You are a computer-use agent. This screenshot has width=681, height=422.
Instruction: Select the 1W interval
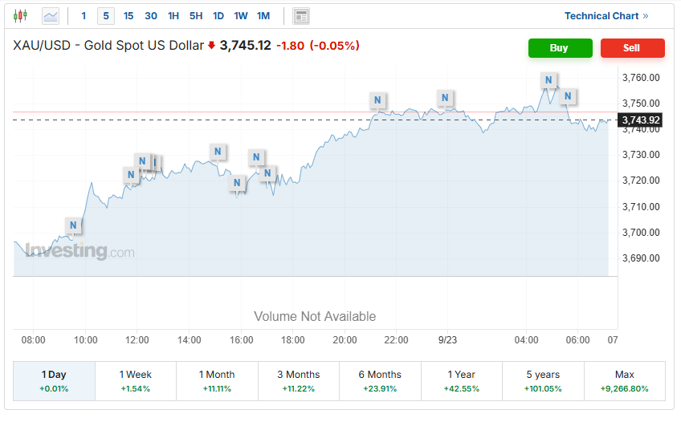[241, 16]
